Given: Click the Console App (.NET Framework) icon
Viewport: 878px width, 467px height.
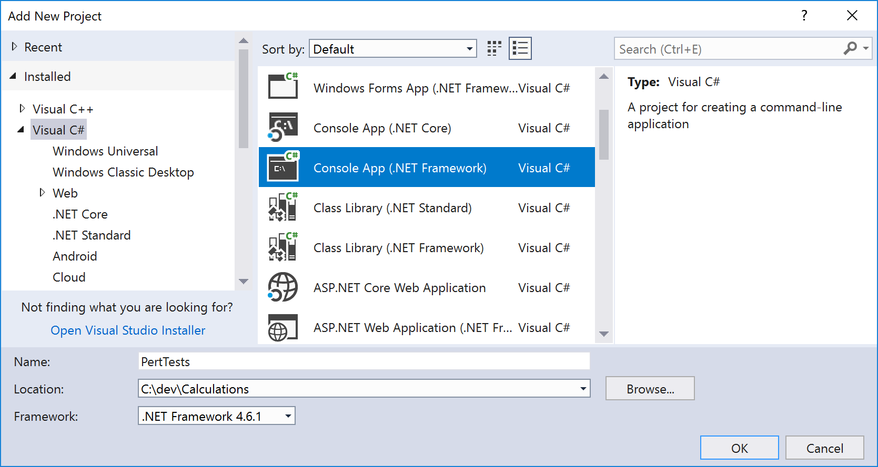Looking at the screenshot, I should pyautogui.click(x=283, y=167).
